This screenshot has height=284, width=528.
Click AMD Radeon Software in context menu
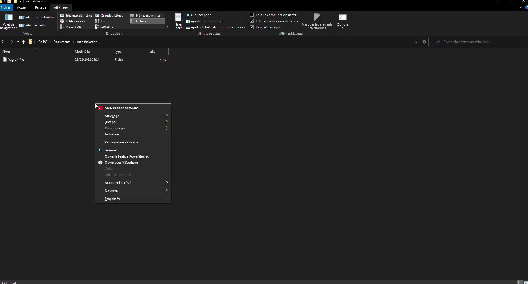[x=133, y=108]
